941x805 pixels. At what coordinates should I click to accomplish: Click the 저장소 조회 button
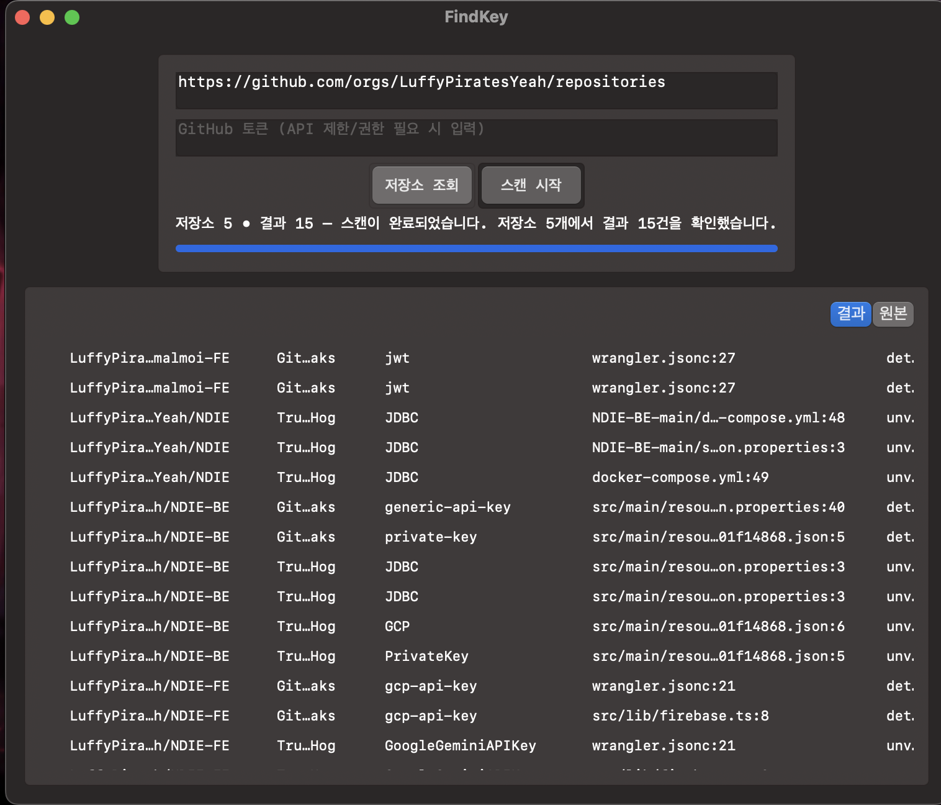tap(421, 185)
